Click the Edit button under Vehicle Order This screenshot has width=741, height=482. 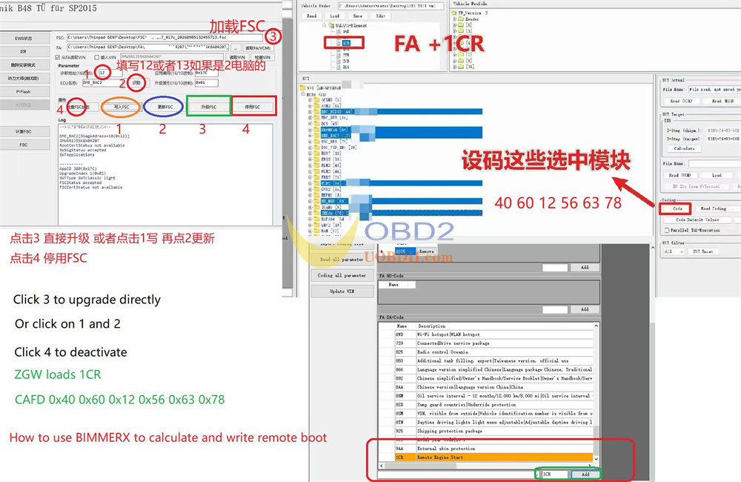380,16
